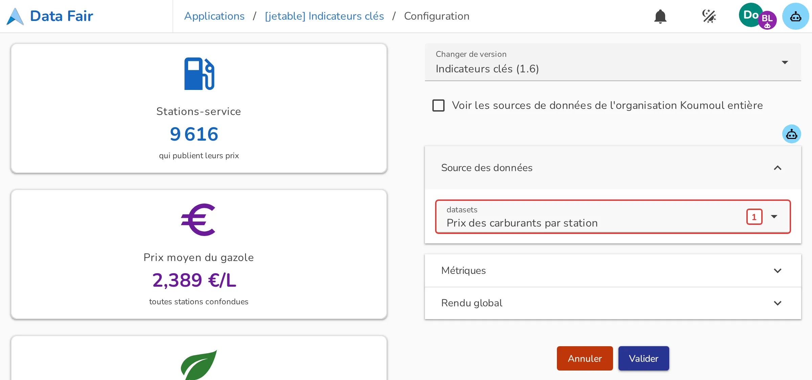
Task: Open the robot assistant in header
Action: tap(795, 16)
